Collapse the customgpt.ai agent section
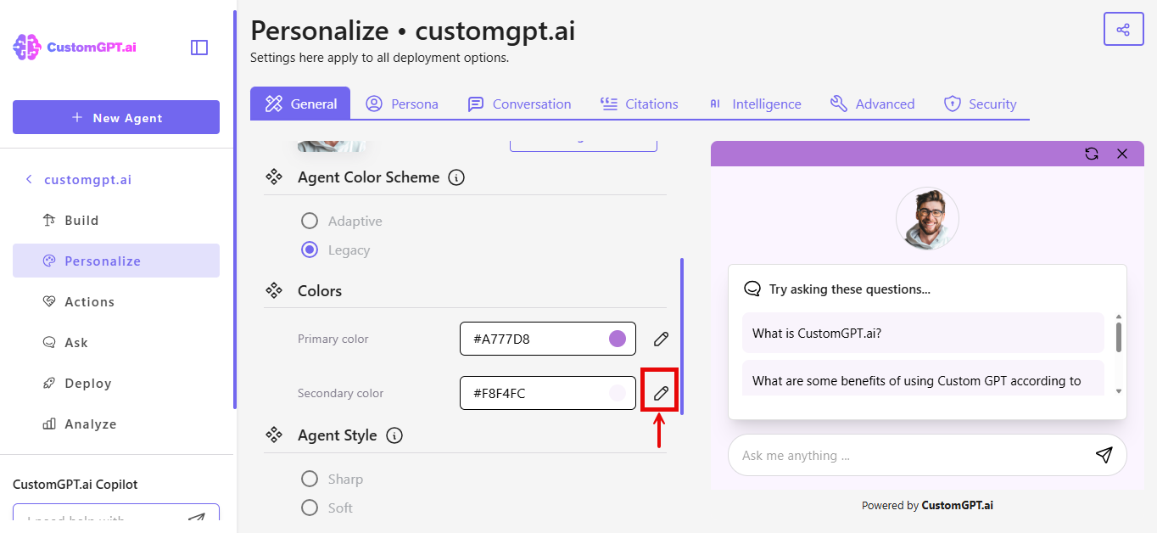Image resolution: width=1157 pixels, height=533 pixels. [x=28, y=179]
